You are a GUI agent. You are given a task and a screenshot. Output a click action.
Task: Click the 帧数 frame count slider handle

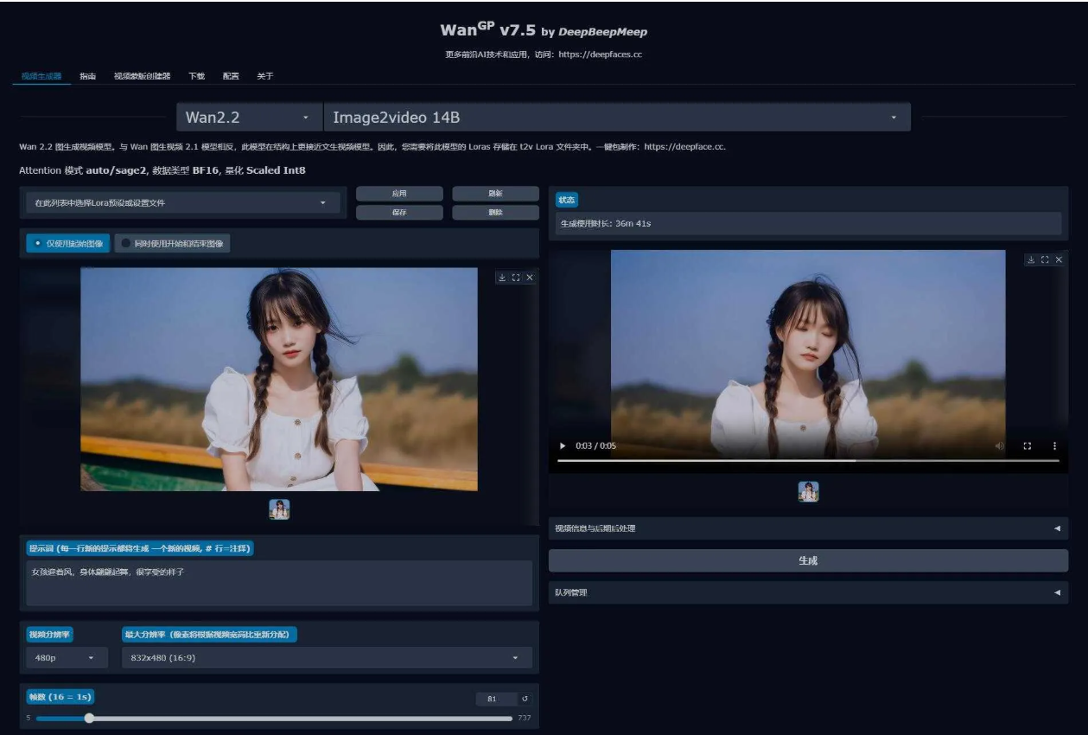(89, 718)
